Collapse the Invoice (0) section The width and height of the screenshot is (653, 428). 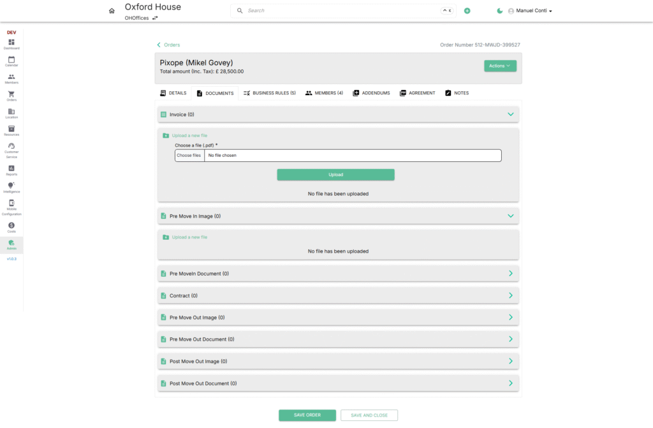(x=510, y=114)
